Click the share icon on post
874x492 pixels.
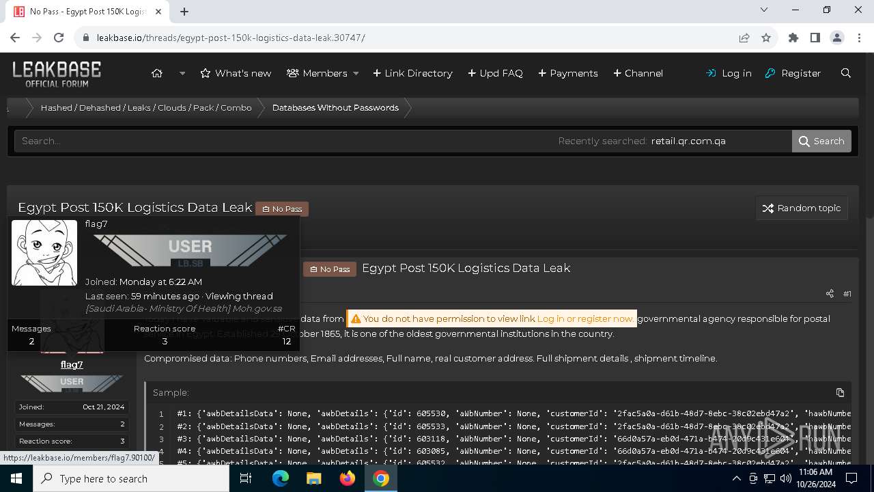(830, 294)
